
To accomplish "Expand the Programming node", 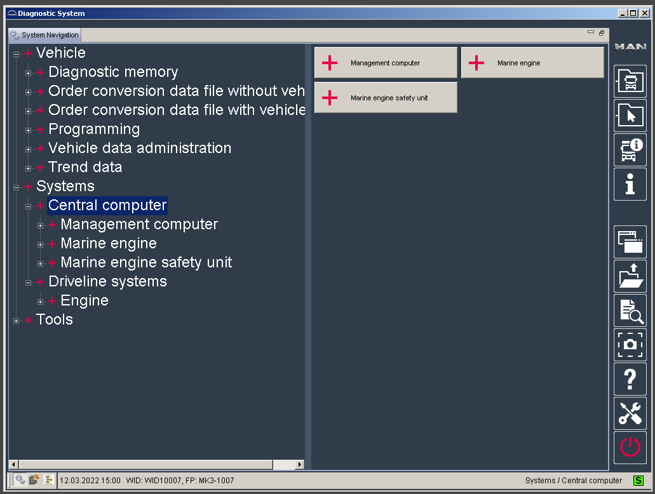I will click(x=28, y=130).
